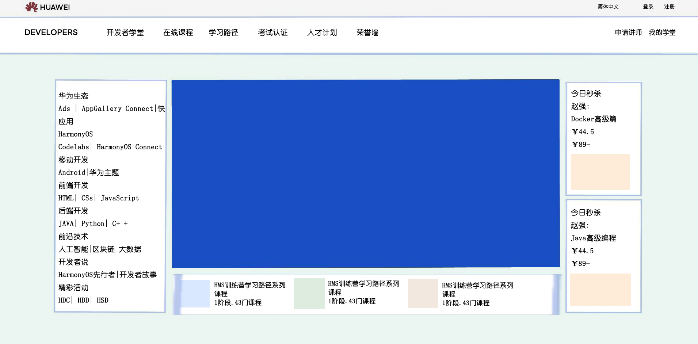Click the large blue banner image
The image size is (698, 344).
366,173
